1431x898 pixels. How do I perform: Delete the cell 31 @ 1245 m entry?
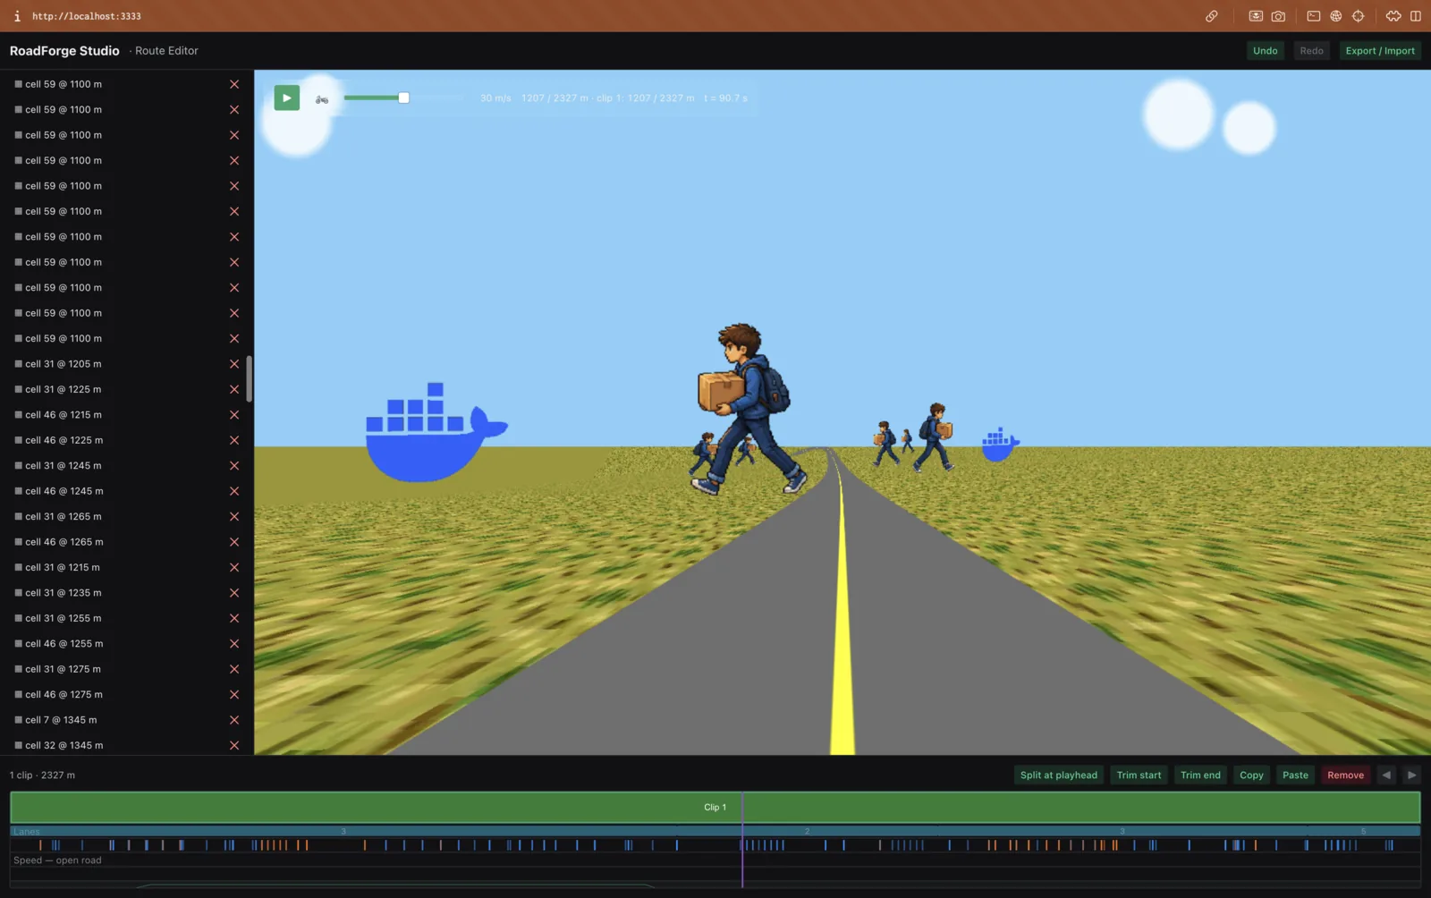point(234,466)
